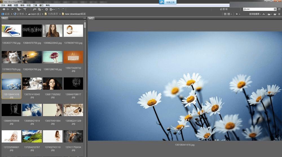Click the 拖拽上传 upload button
This screenshot has width=282, height=157.
click(168, 2)
